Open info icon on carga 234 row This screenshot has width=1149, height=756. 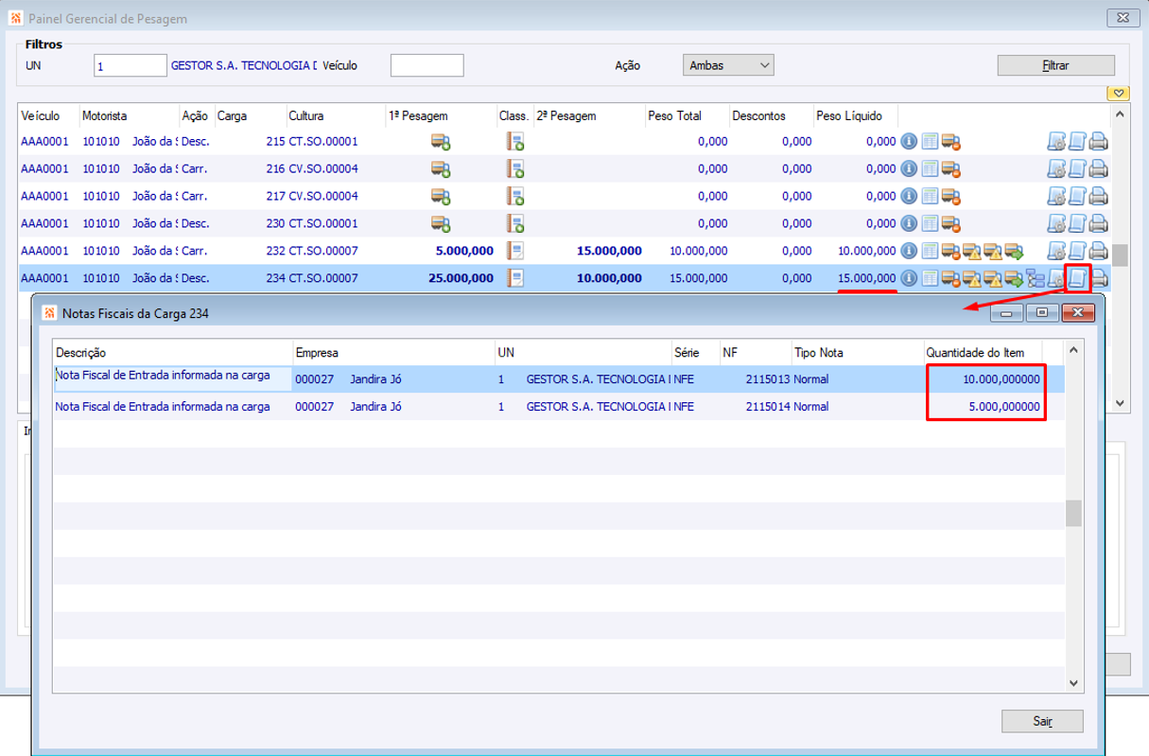tap(909, 279)
